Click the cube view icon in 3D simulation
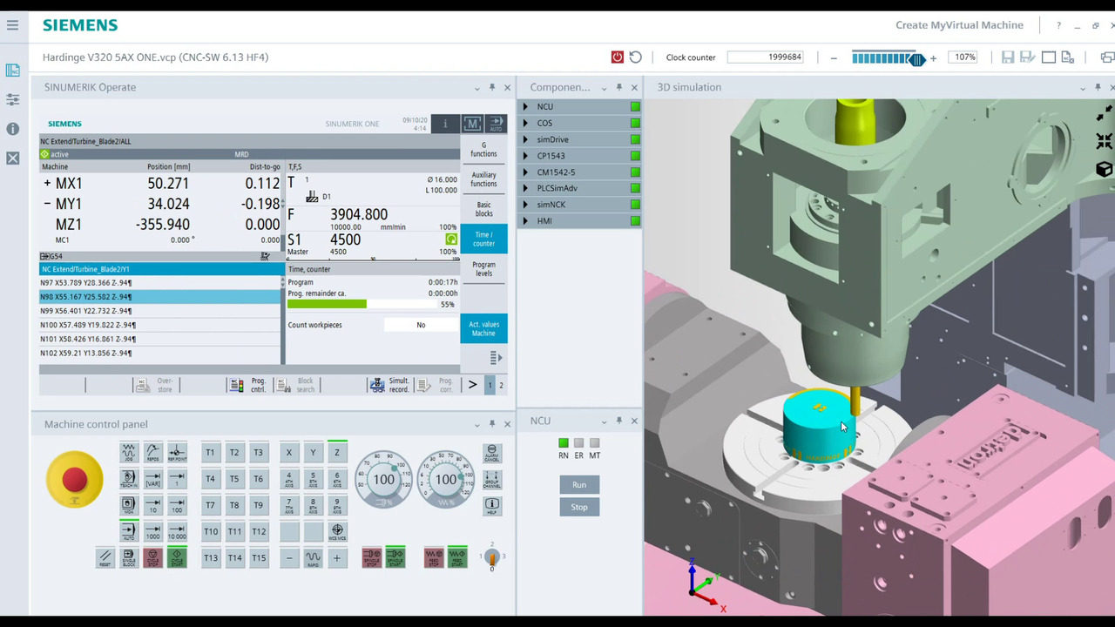The height and width of the screenshot is (627, 1115). tap(1105, 169)
